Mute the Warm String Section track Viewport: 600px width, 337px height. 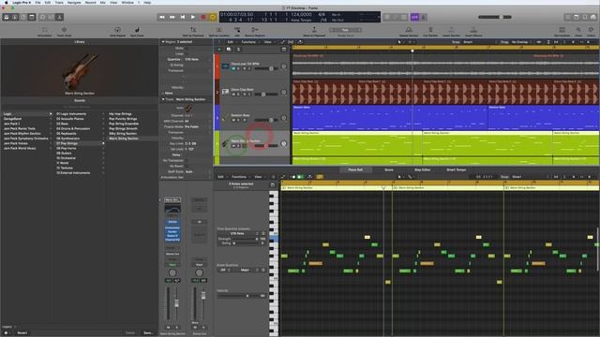(233, 146)
